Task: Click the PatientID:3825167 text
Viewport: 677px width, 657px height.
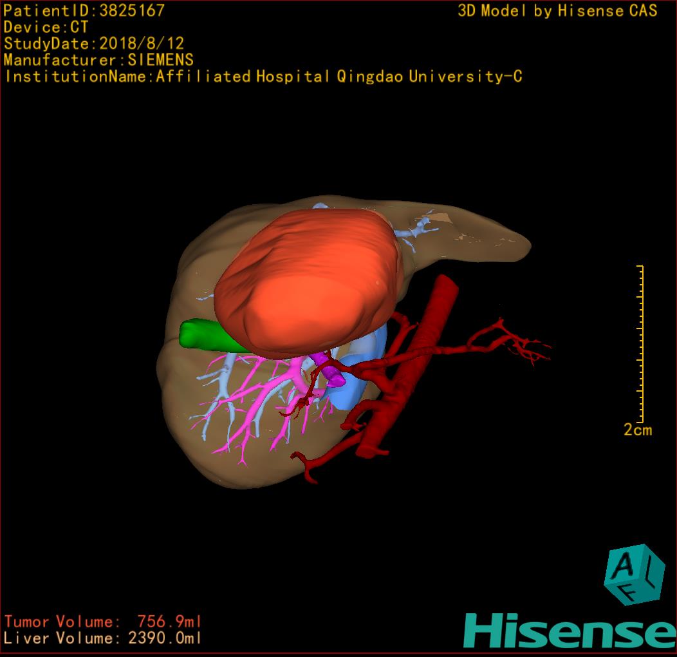Action: 84,10
